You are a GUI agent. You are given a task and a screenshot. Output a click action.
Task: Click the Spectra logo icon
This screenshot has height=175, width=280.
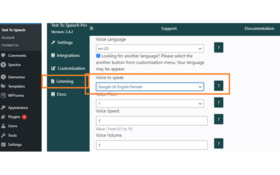click(3, 65)
